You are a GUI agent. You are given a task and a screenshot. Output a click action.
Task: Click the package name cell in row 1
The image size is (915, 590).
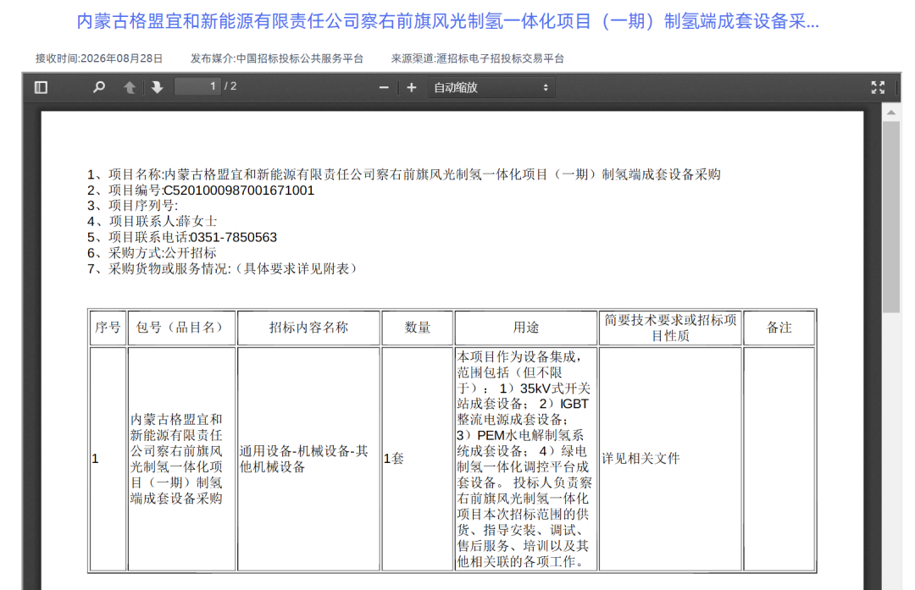(181, 459)
